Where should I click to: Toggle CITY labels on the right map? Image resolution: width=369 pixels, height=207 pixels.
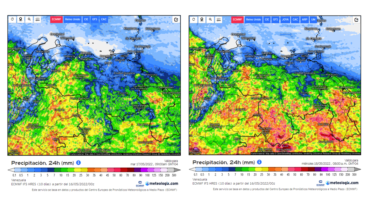[219, 20]
